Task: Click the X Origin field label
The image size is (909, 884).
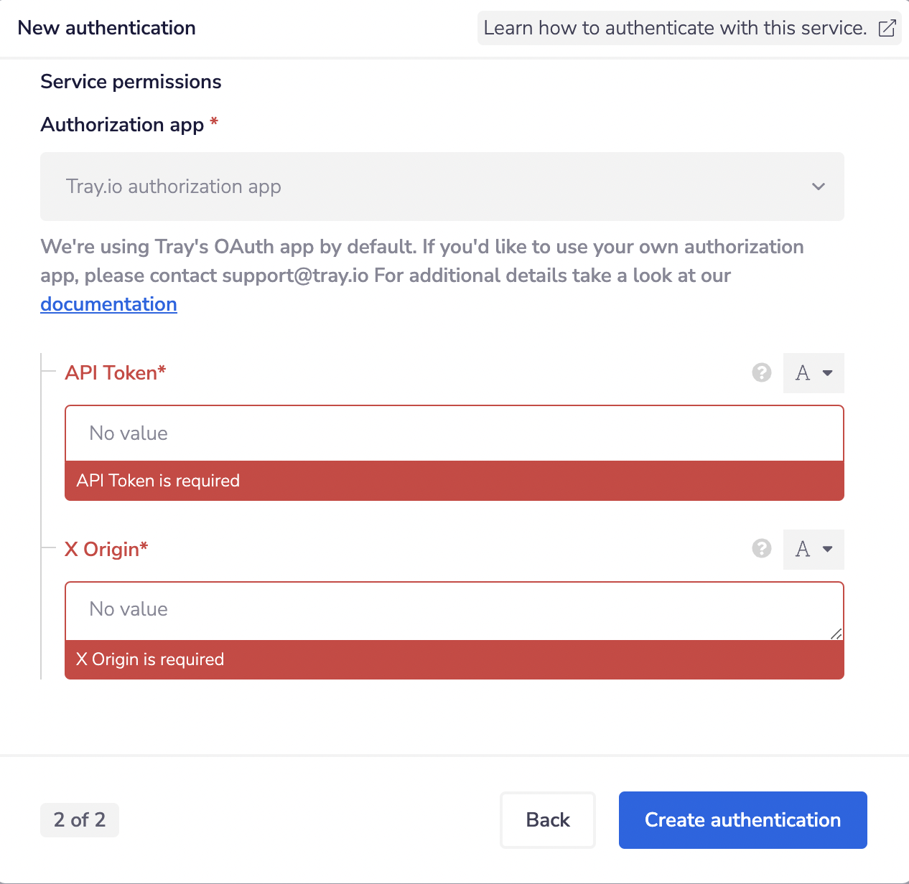Action: point(106,550)
